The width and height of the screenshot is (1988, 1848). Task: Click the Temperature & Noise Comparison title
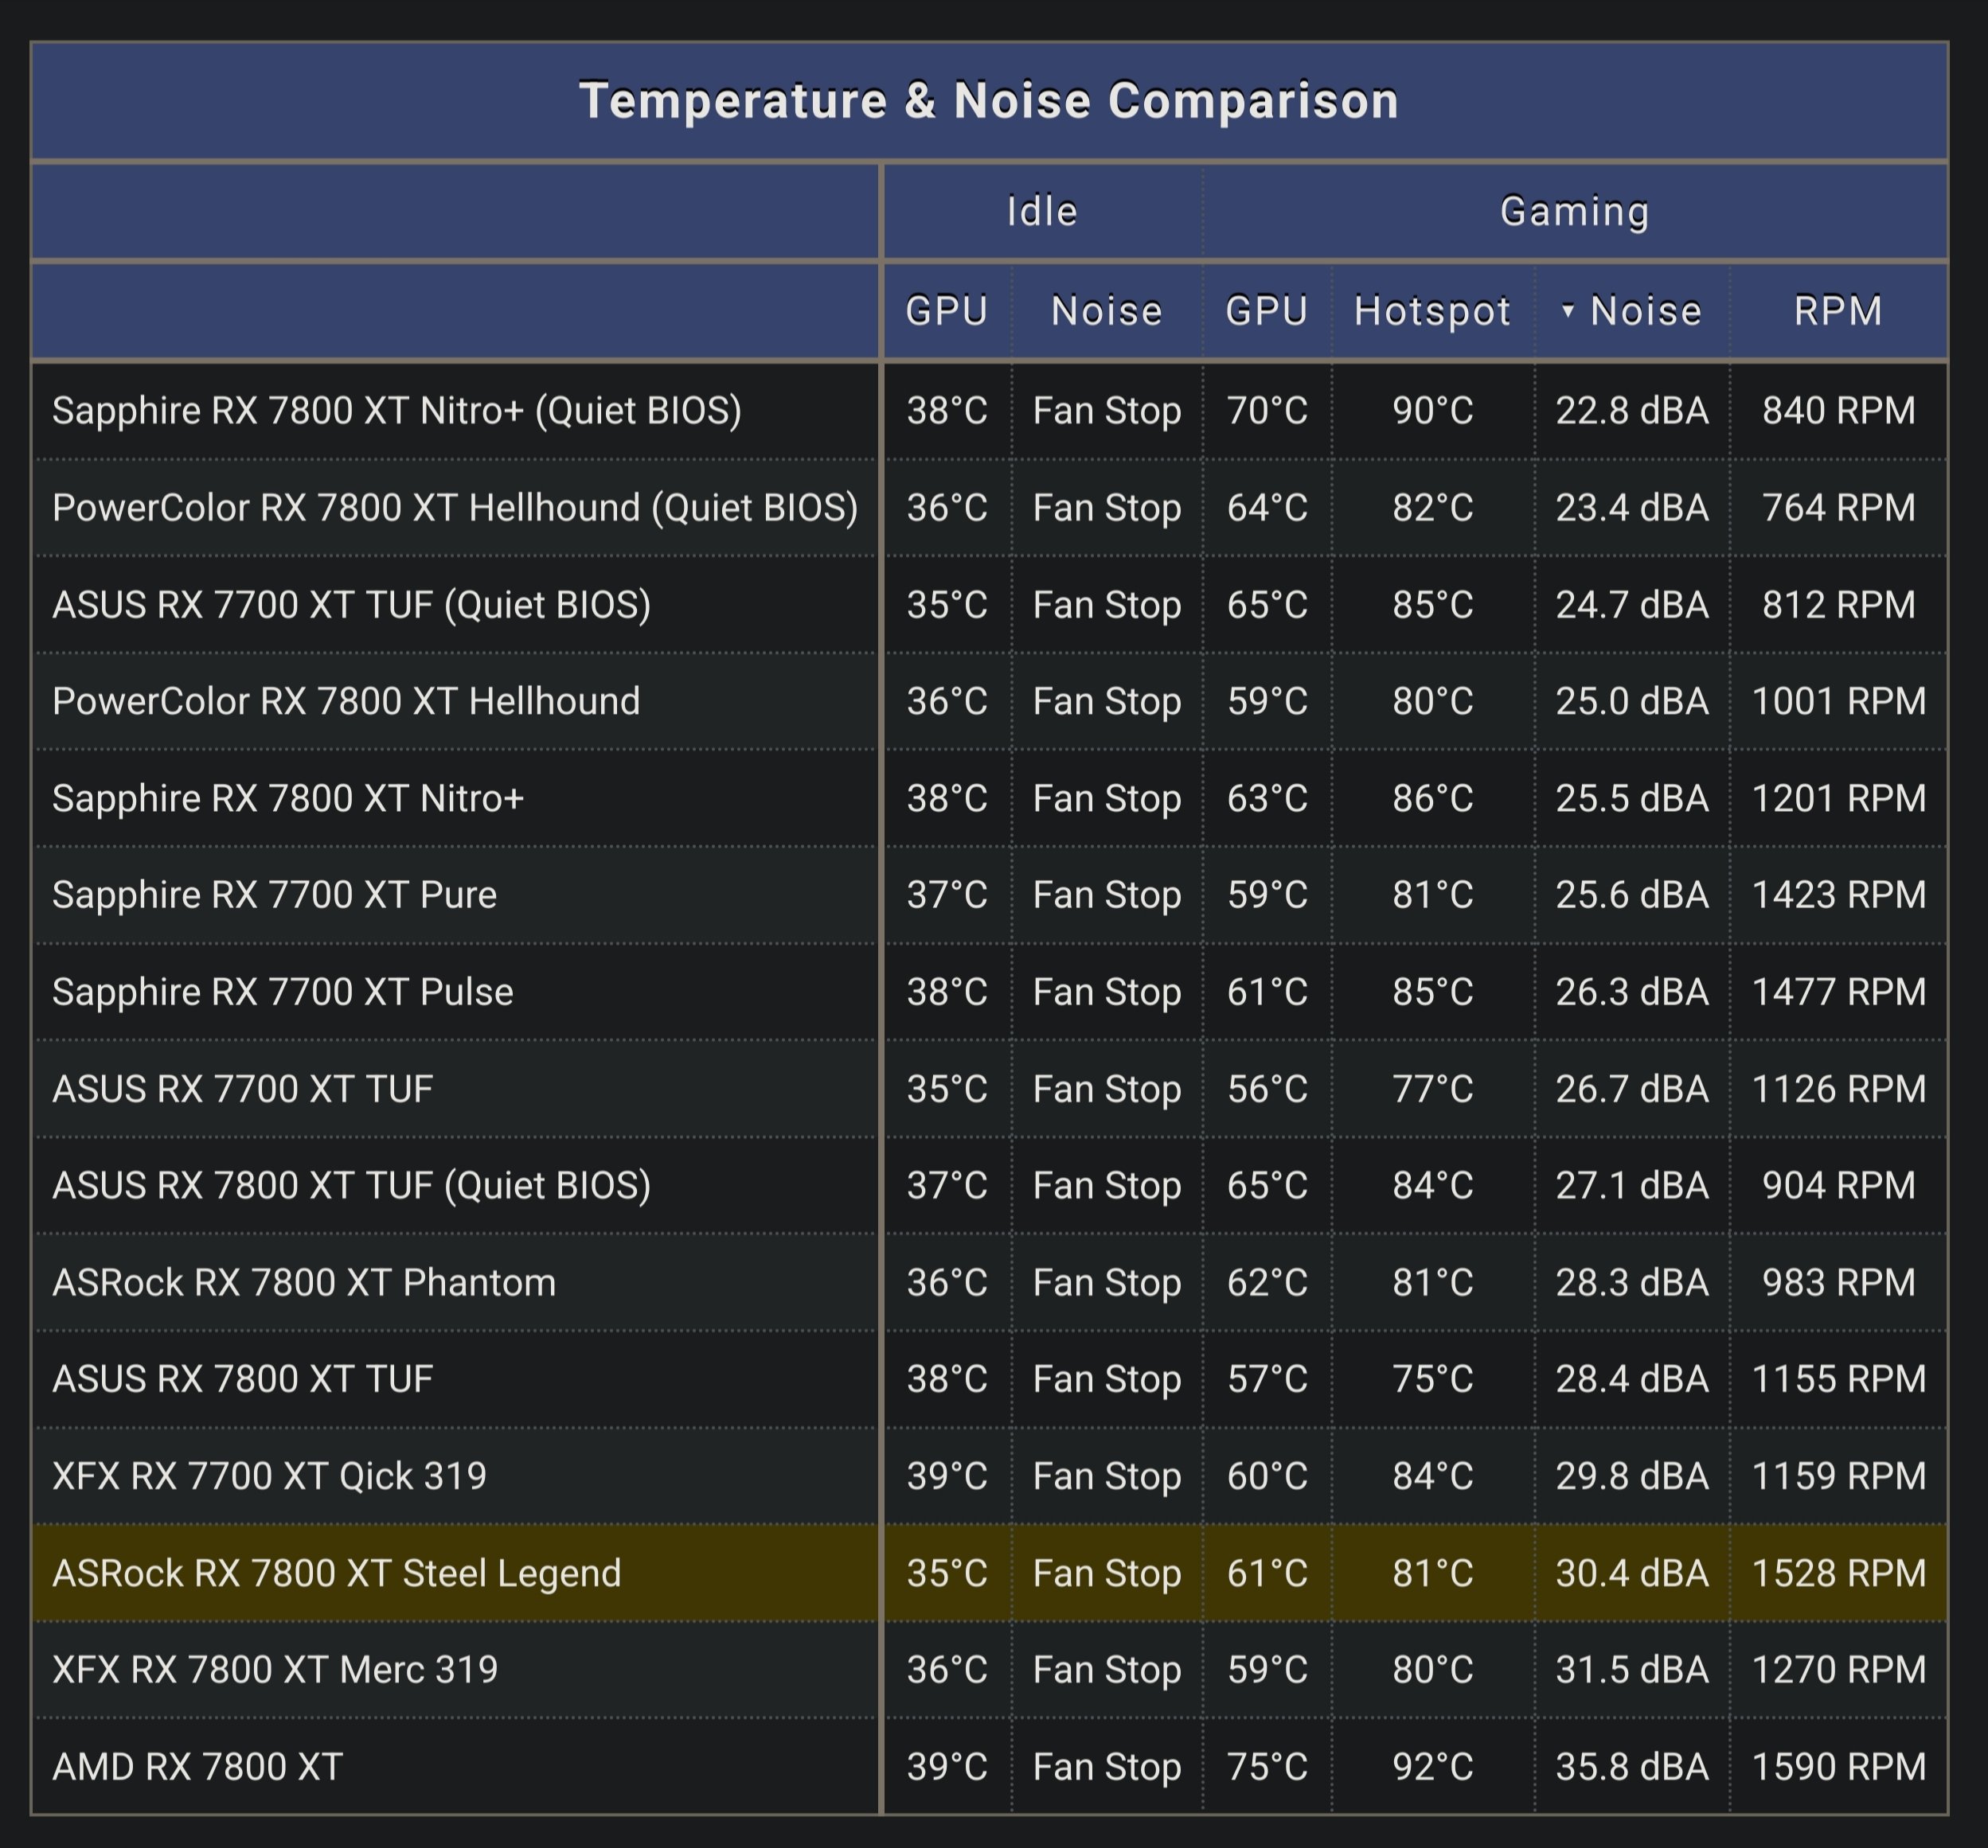tap(988, 101)
